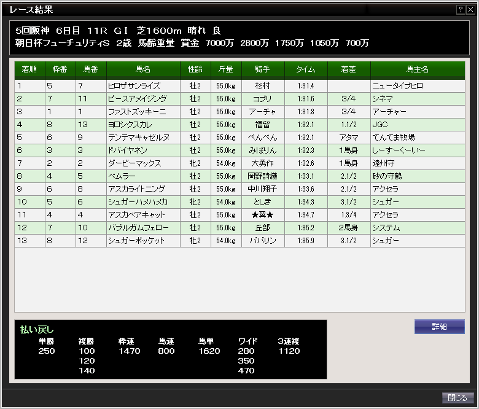The image size is (479, 409).
Task: Click the 着差 column header
Action: (x=349, y=70)
